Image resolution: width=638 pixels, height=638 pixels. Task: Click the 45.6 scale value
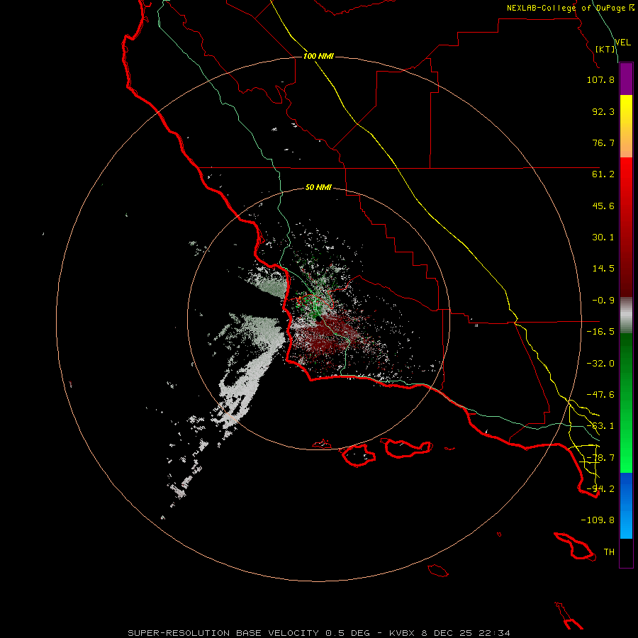point(603,206)
